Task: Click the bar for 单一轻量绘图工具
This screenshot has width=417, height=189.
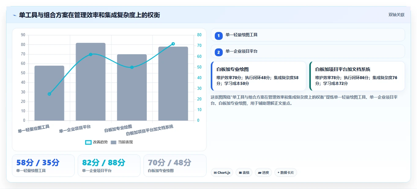Action: point(49,93)
